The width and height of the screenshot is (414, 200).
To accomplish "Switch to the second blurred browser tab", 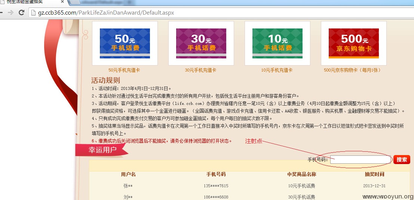I will click(102, 2).
